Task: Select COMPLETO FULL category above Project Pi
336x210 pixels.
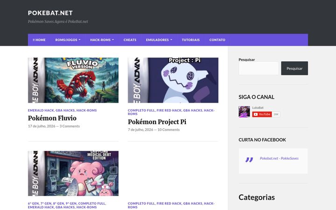Action: (141, 110)
